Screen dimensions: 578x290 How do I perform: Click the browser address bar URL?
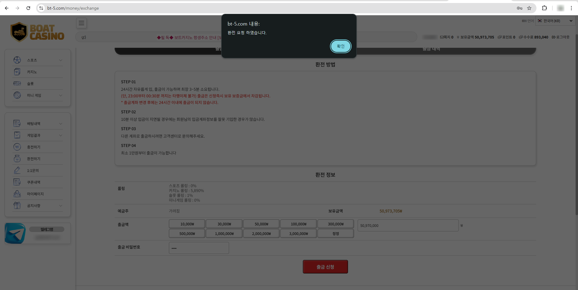tap(73, 8)
